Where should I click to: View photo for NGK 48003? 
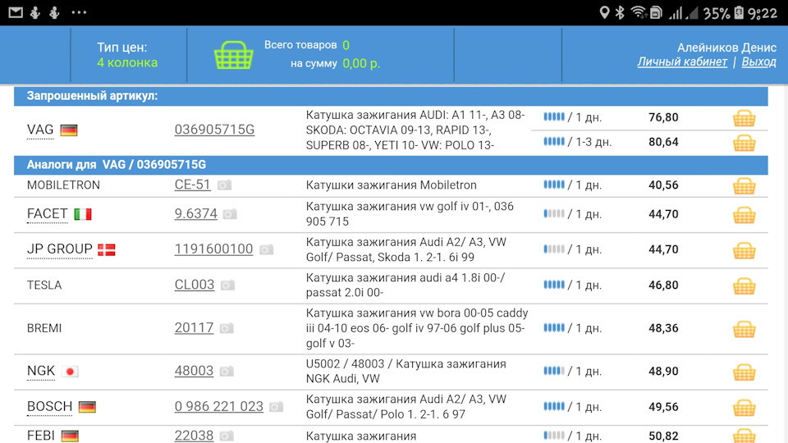(227, 371)
